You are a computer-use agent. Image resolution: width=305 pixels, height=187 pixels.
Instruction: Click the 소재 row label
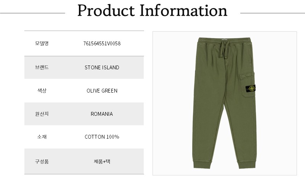(42, 137)
